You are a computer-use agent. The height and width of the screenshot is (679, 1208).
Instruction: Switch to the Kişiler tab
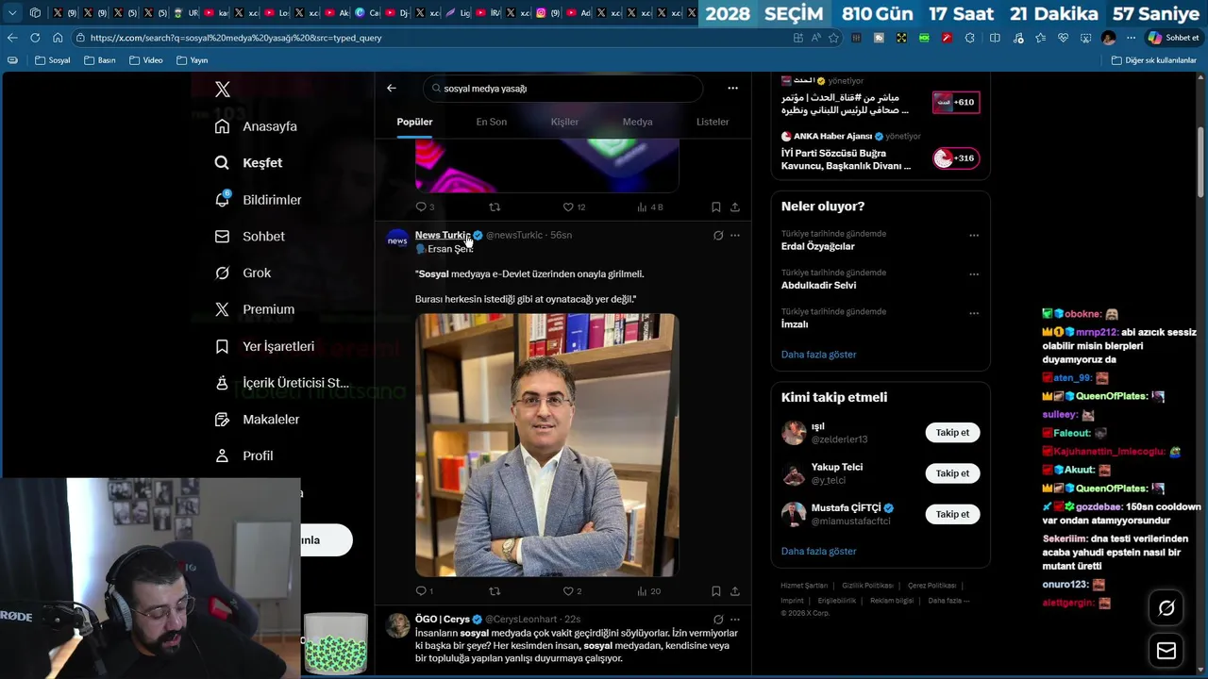pos(564,122)
